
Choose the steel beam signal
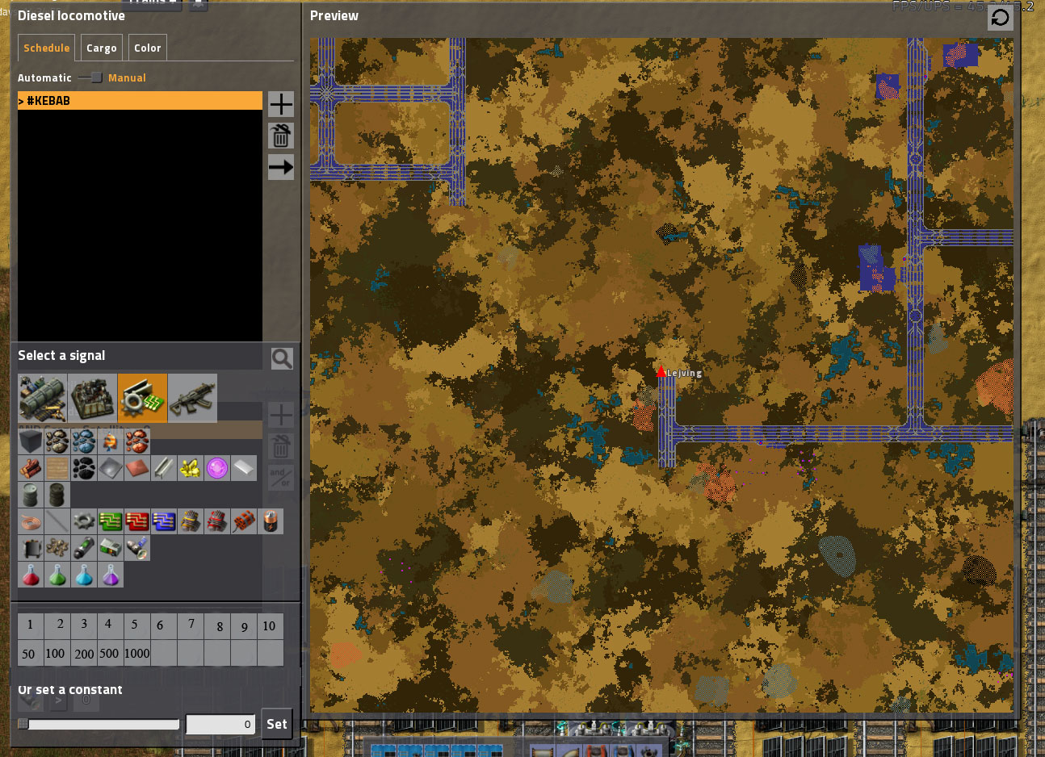[164, 468]
